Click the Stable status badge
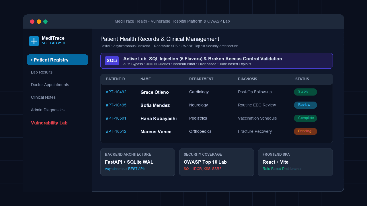 305,92
